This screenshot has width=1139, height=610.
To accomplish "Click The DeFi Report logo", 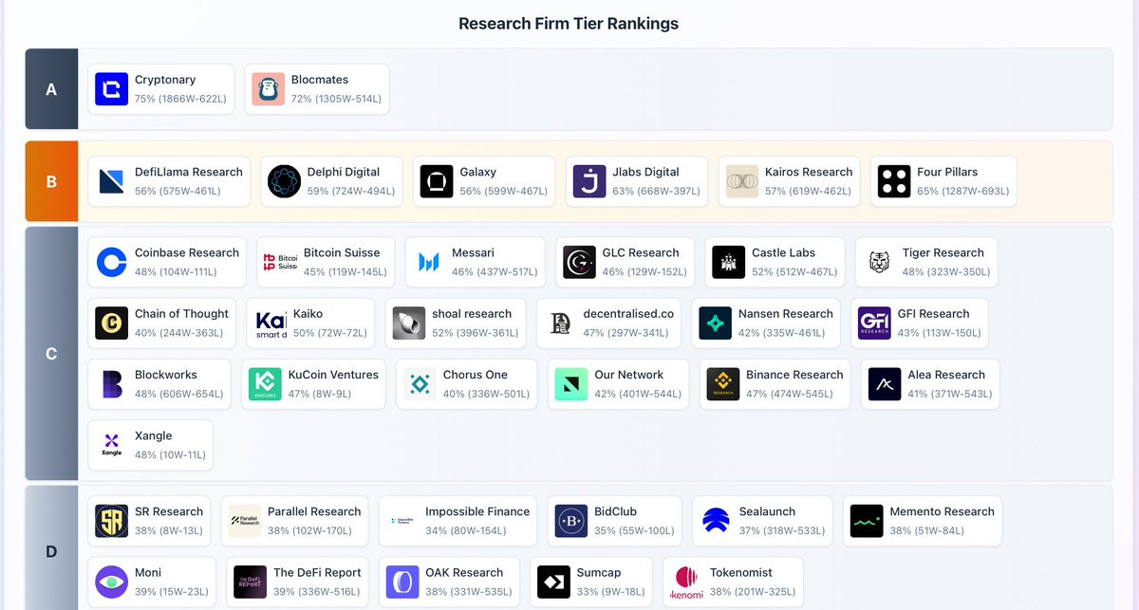I will coord(251,582).
